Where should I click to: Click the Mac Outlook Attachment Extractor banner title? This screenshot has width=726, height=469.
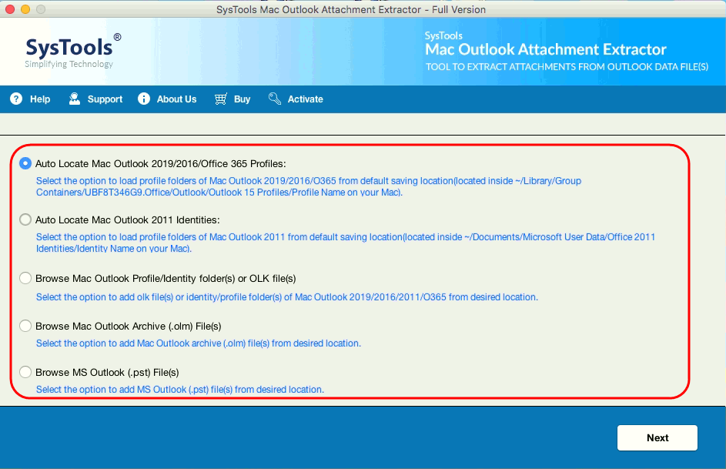tap(545, 49)
